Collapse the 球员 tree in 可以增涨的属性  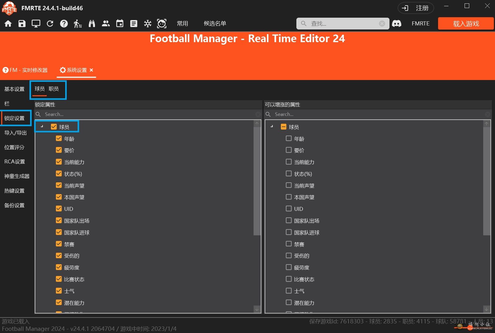tap(272, 127)
